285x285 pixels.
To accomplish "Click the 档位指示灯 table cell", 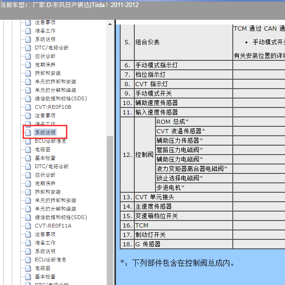I will (184, 74).
